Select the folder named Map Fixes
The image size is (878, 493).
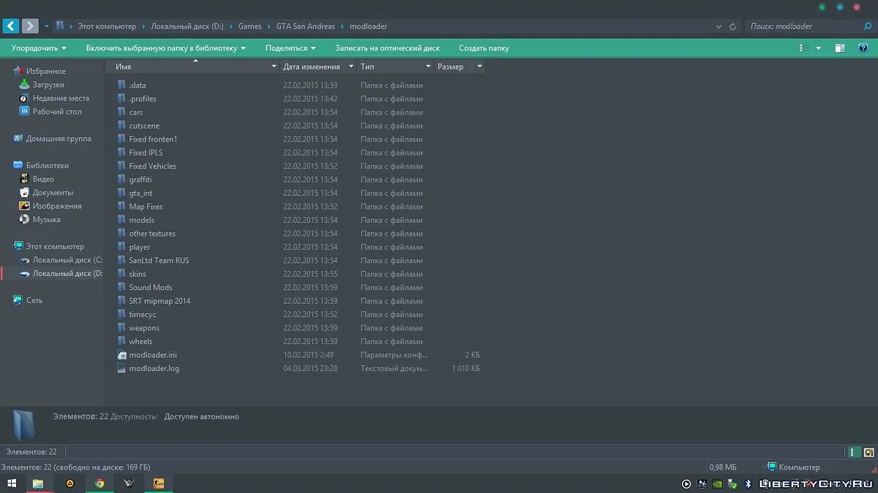(x=146, y=207)
